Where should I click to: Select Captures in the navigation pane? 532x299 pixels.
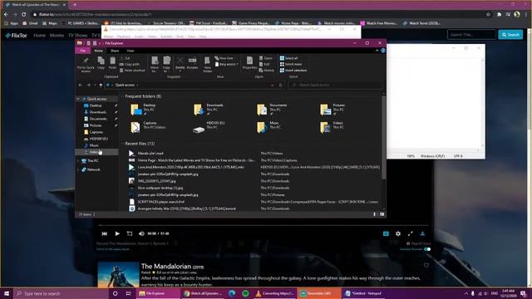coord(96,132)
